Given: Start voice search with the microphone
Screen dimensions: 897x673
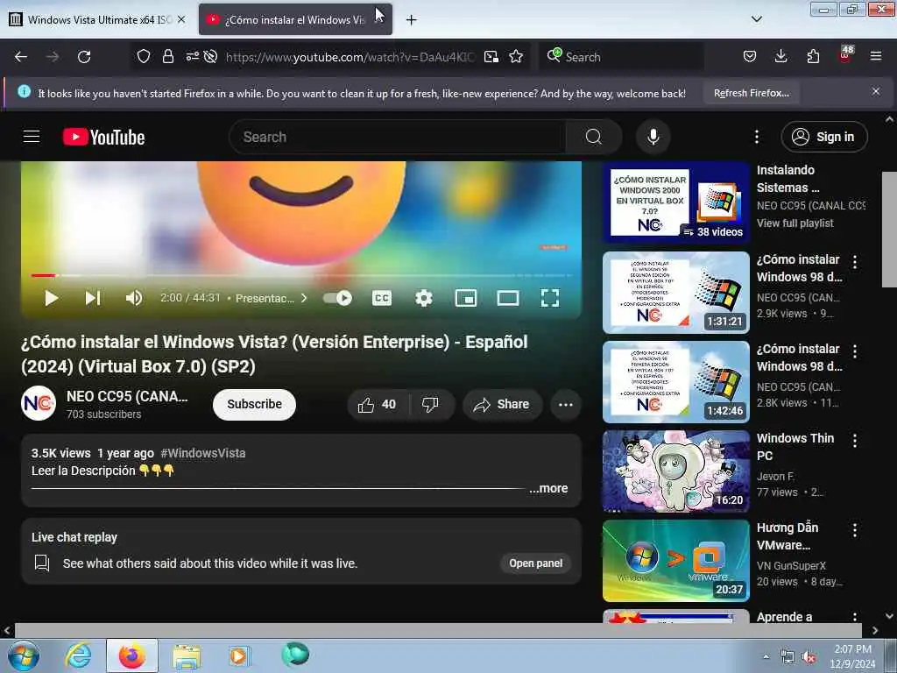Looking at the screenshot, I should click(653, 137).
